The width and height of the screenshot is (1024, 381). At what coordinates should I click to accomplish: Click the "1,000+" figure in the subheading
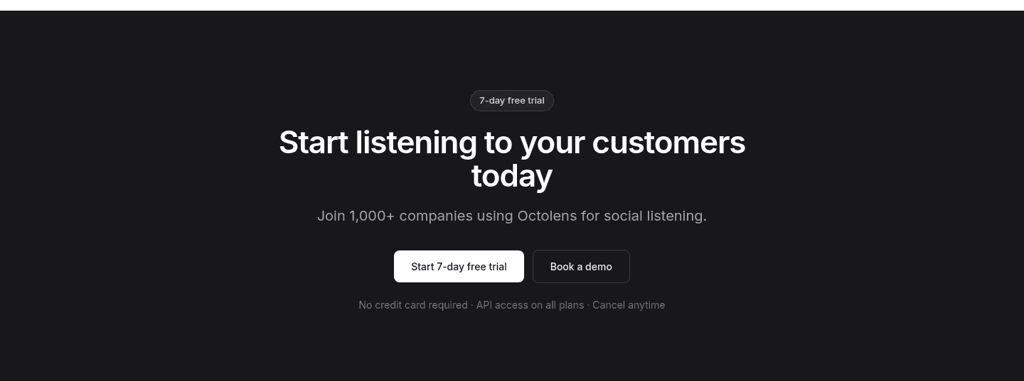coord(372,216)
